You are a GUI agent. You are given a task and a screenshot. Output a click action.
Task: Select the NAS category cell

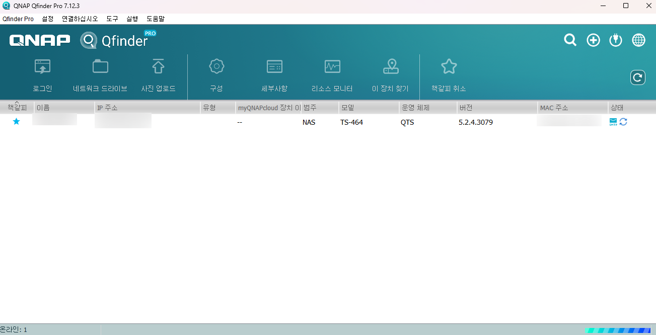309,122
